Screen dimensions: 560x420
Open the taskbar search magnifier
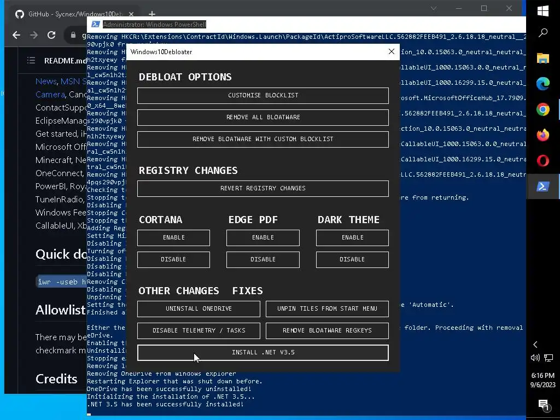(x=543, y=33)
